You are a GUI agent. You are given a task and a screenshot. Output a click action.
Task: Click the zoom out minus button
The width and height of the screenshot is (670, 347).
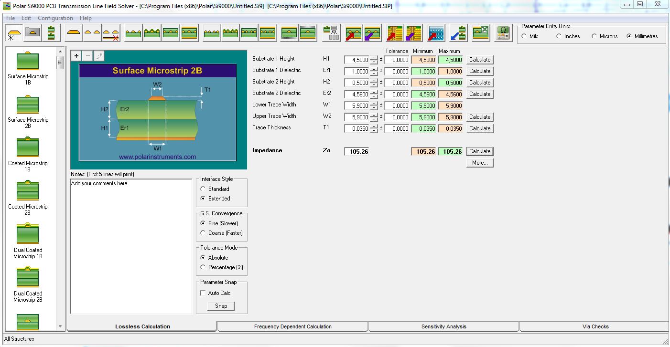(x=87, y=56)
